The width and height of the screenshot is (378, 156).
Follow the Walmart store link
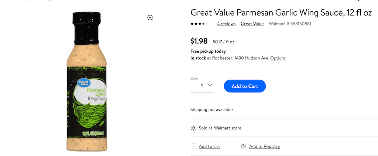pyautogui.click(x=227, y=128)
